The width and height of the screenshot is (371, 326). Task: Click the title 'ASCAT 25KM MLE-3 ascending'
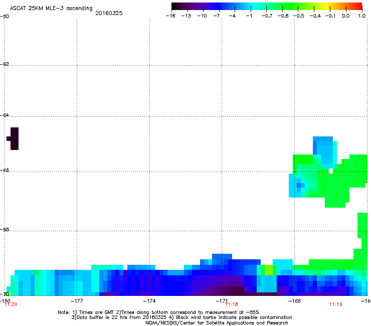click(x=51, y=9)
